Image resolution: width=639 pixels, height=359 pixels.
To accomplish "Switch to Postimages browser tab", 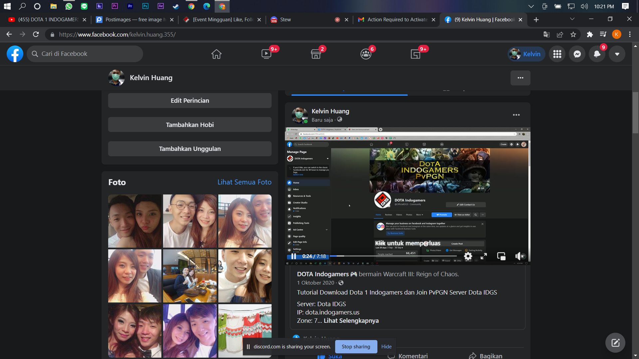I will 133,20.
